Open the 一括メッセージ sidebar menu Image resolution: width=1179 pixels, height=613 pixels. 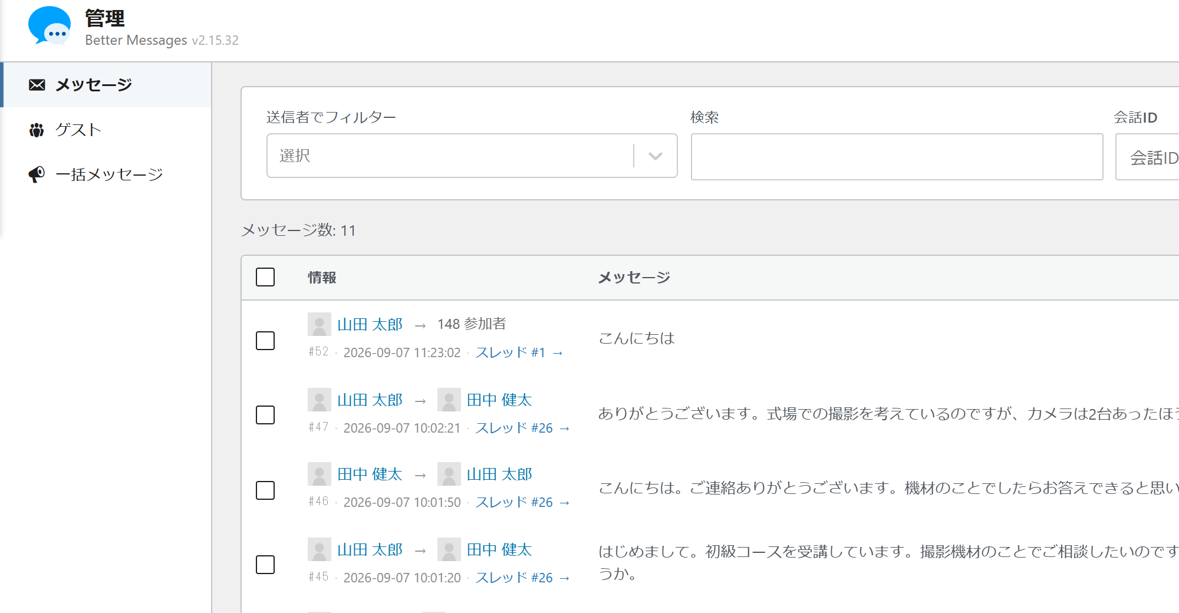107,174
